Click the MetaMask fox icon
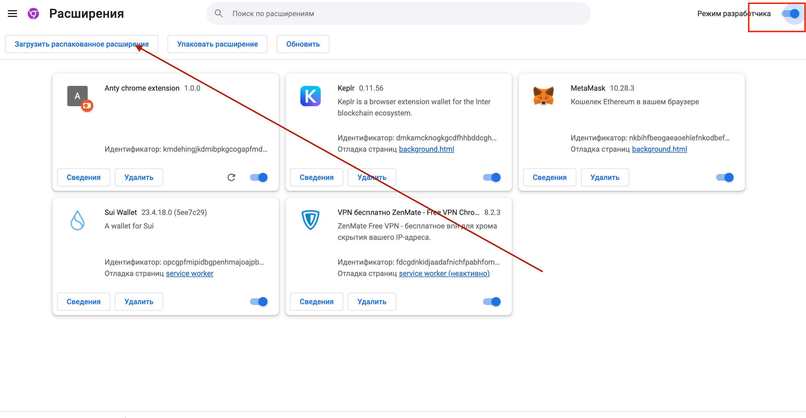 (x=544, y=96)
